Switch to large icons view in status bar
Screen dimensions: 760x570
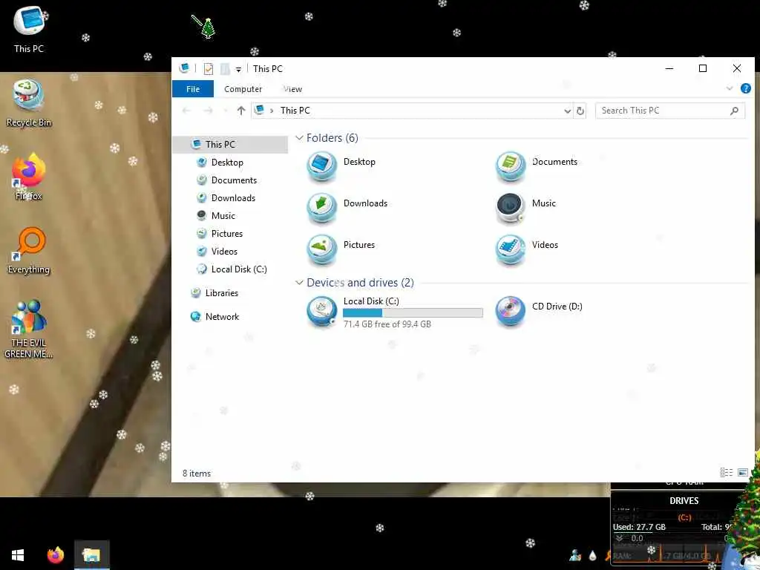coord(742,472)
